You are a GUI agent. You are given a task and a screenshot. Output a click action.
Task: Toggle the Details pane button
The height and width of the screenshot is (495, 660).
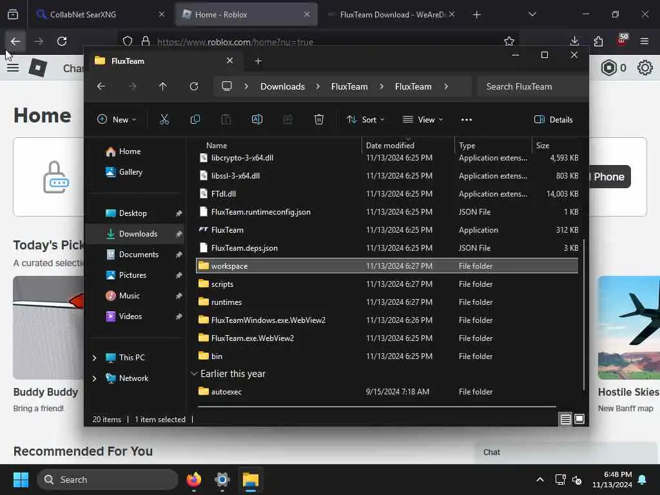pyautogui.click(x=554, y=119)
